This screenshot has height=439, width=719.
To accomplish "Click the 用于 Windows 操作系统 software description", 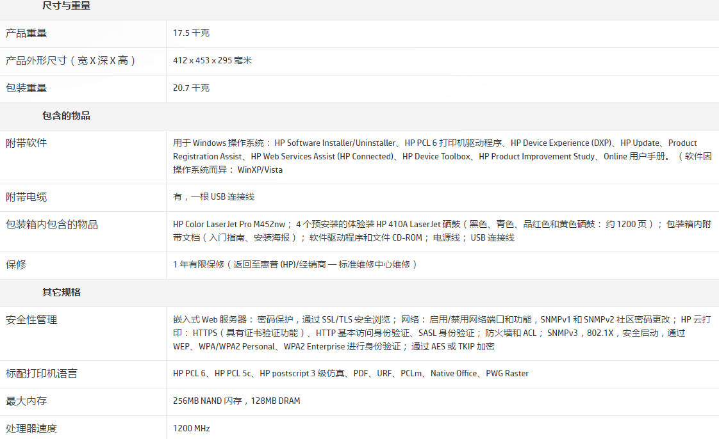I will pyautogui.click(x=442, y=157).
